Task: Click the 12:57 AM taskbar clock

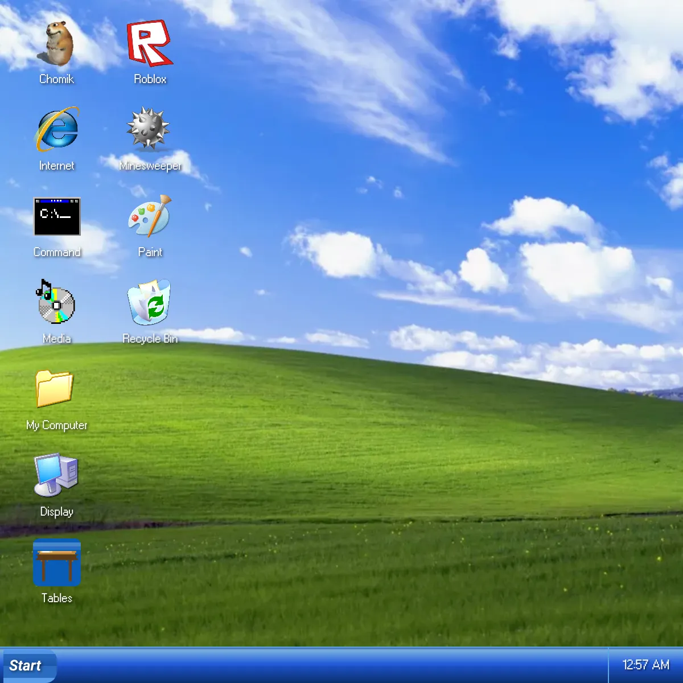Action: click(645, 665)
